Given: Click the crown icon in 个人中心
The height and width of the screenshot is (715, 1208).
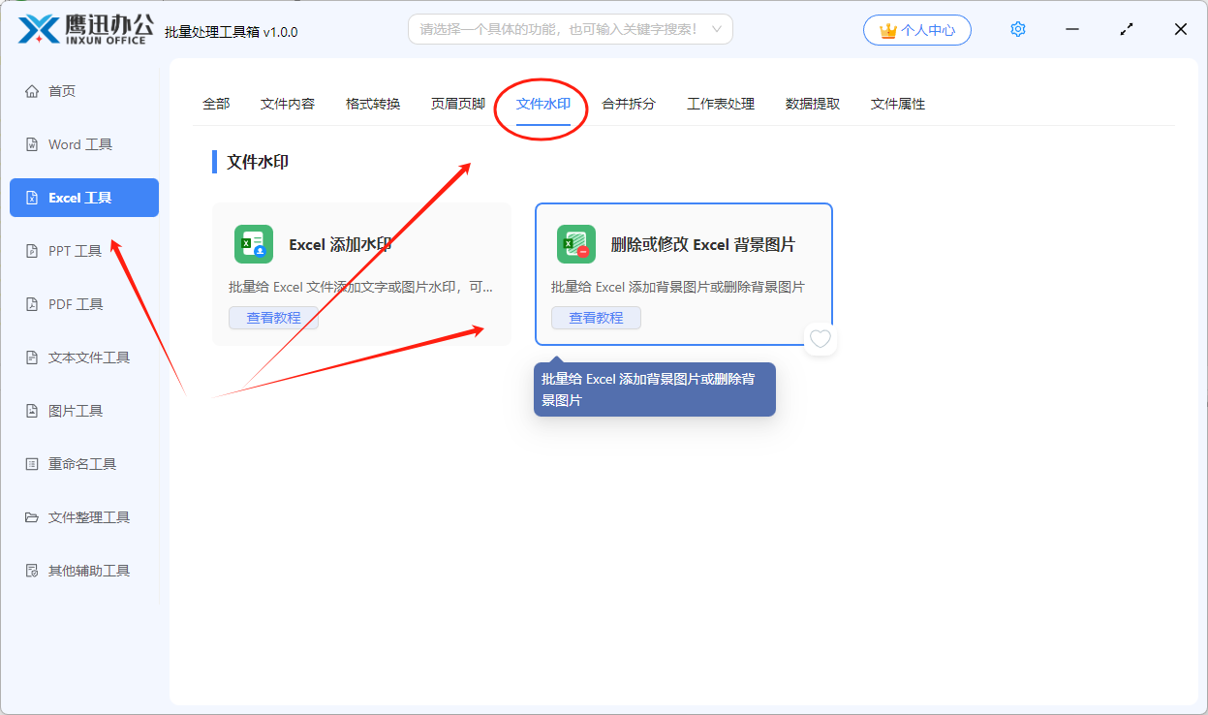Looking at the screenshot, I should (887, 31).
